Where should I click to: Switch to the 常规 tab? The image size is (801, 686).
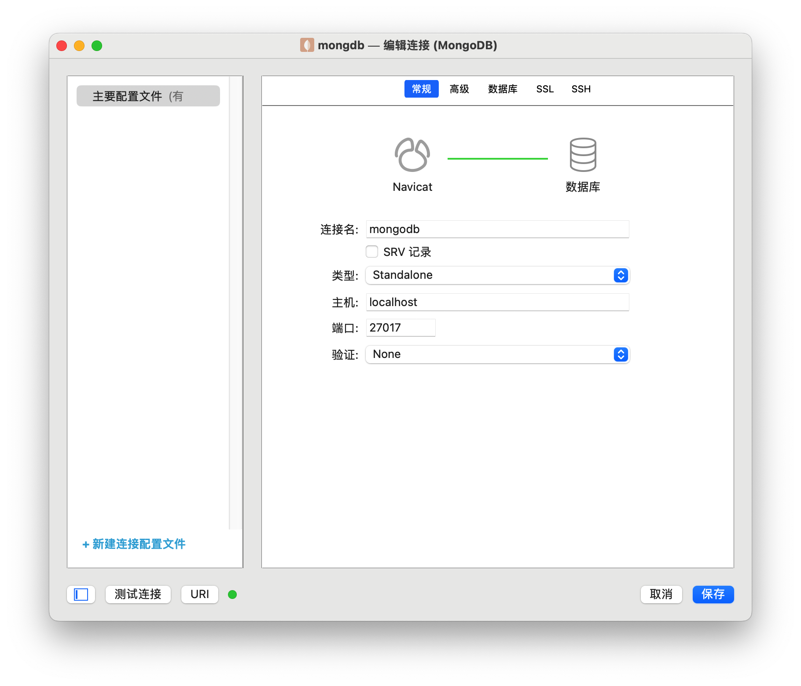point(421,89)
